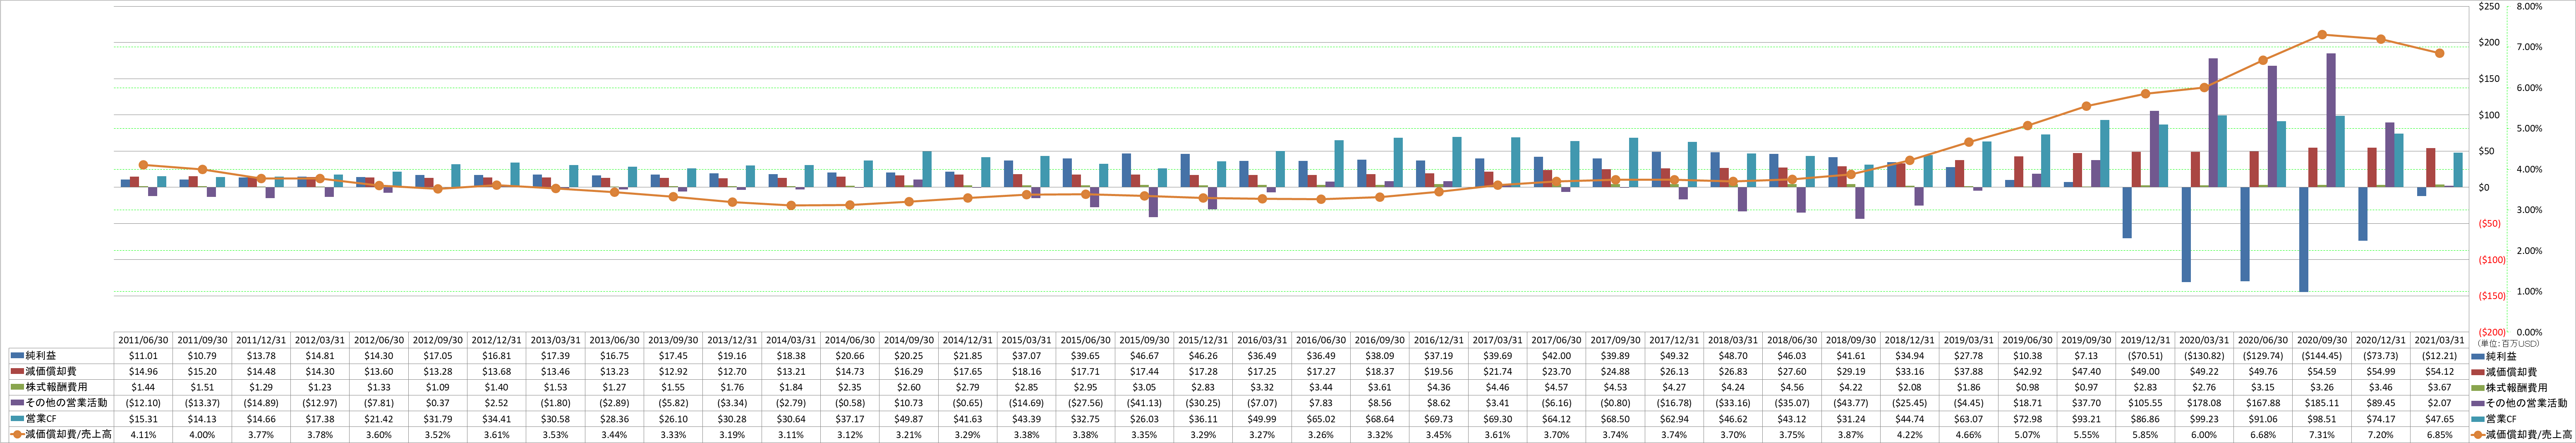Click the $89.45 cell
Screen dimensions: 2576x443
[x=2381, y=403]
